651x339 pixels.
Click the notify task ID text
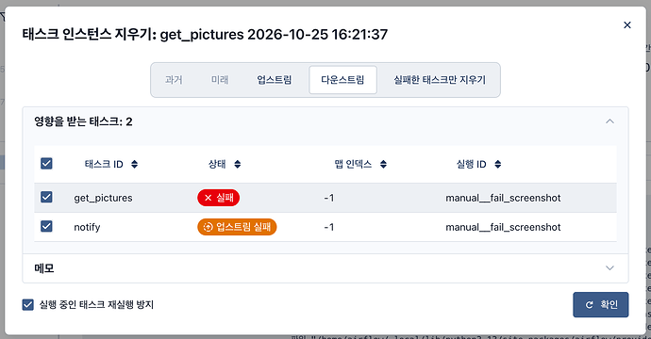coord(87,227)
